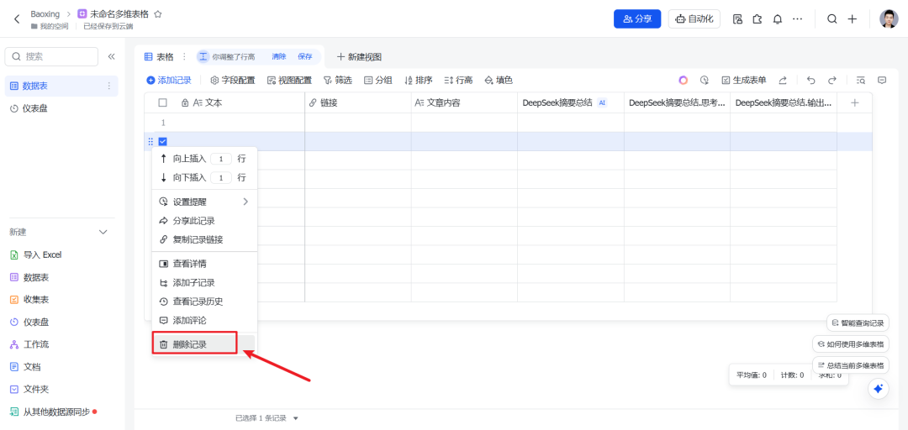Screen dimensions: 908x430
Task: Focus the 搜索 input field
Action: point(51,57)
